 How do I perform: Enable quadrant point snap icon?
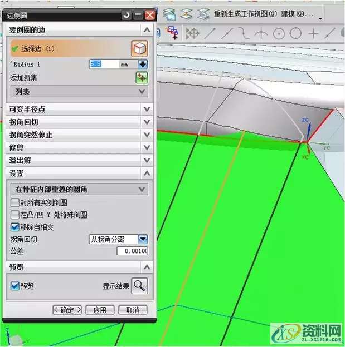tap(296, 33)
